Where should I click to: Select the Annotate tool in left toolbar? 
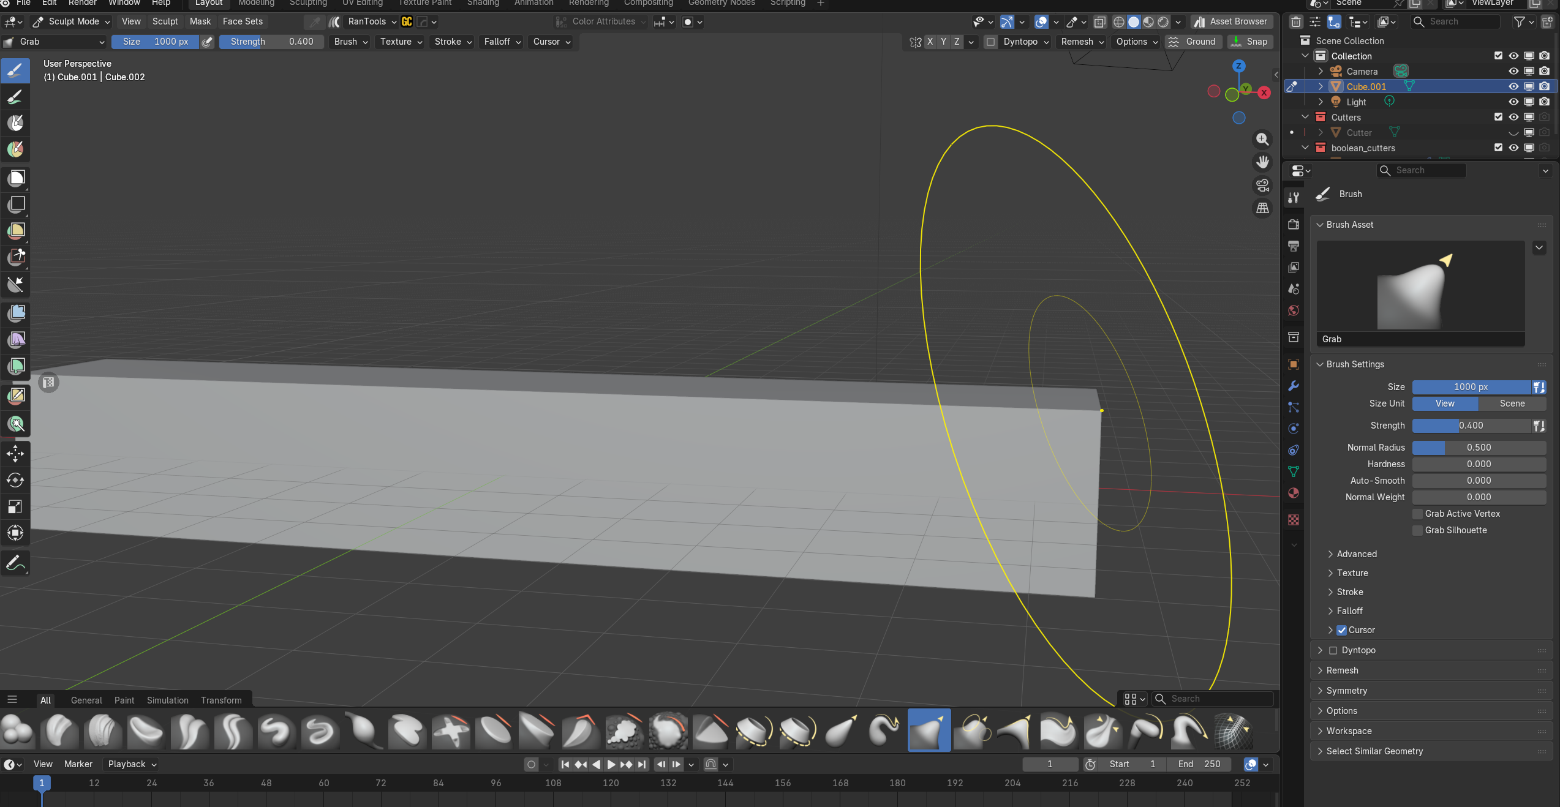pyautogui.click(x=15, y=563)
